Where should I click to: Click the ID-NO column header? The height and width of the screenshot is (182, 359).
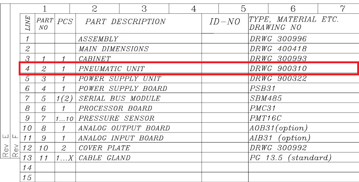pyautogui.click(x=225, y=22)
